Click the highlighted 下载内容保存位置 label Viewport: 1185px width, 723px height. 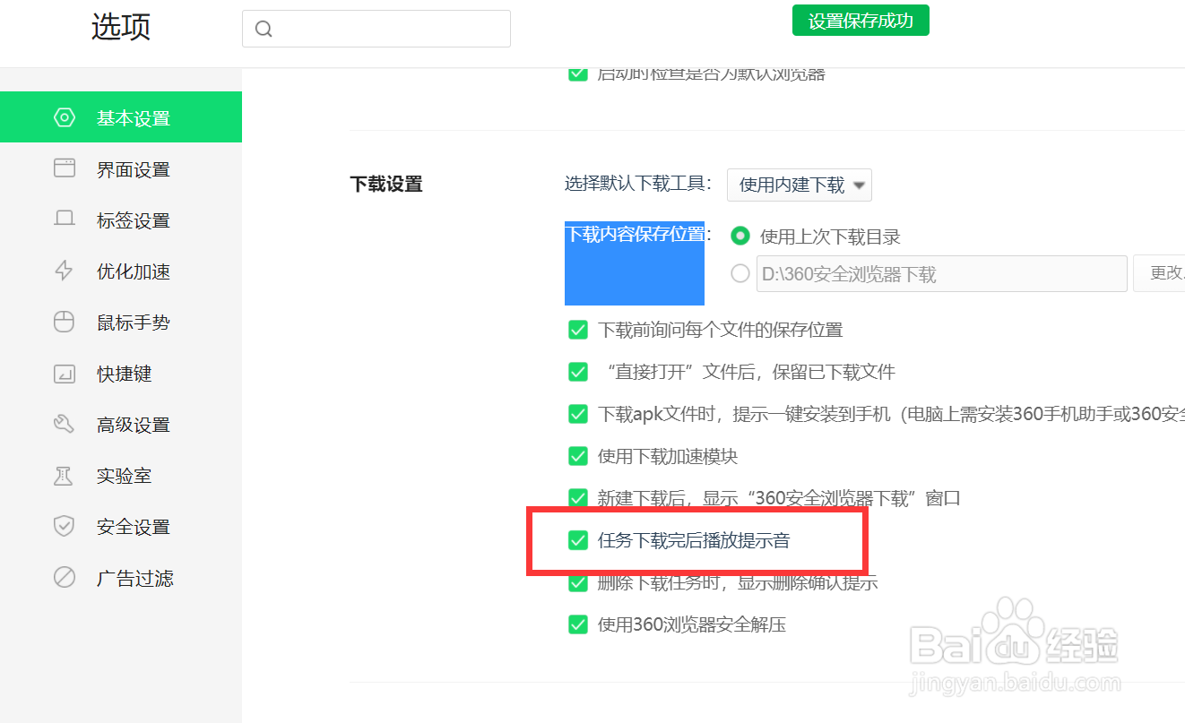click(635, 235)
